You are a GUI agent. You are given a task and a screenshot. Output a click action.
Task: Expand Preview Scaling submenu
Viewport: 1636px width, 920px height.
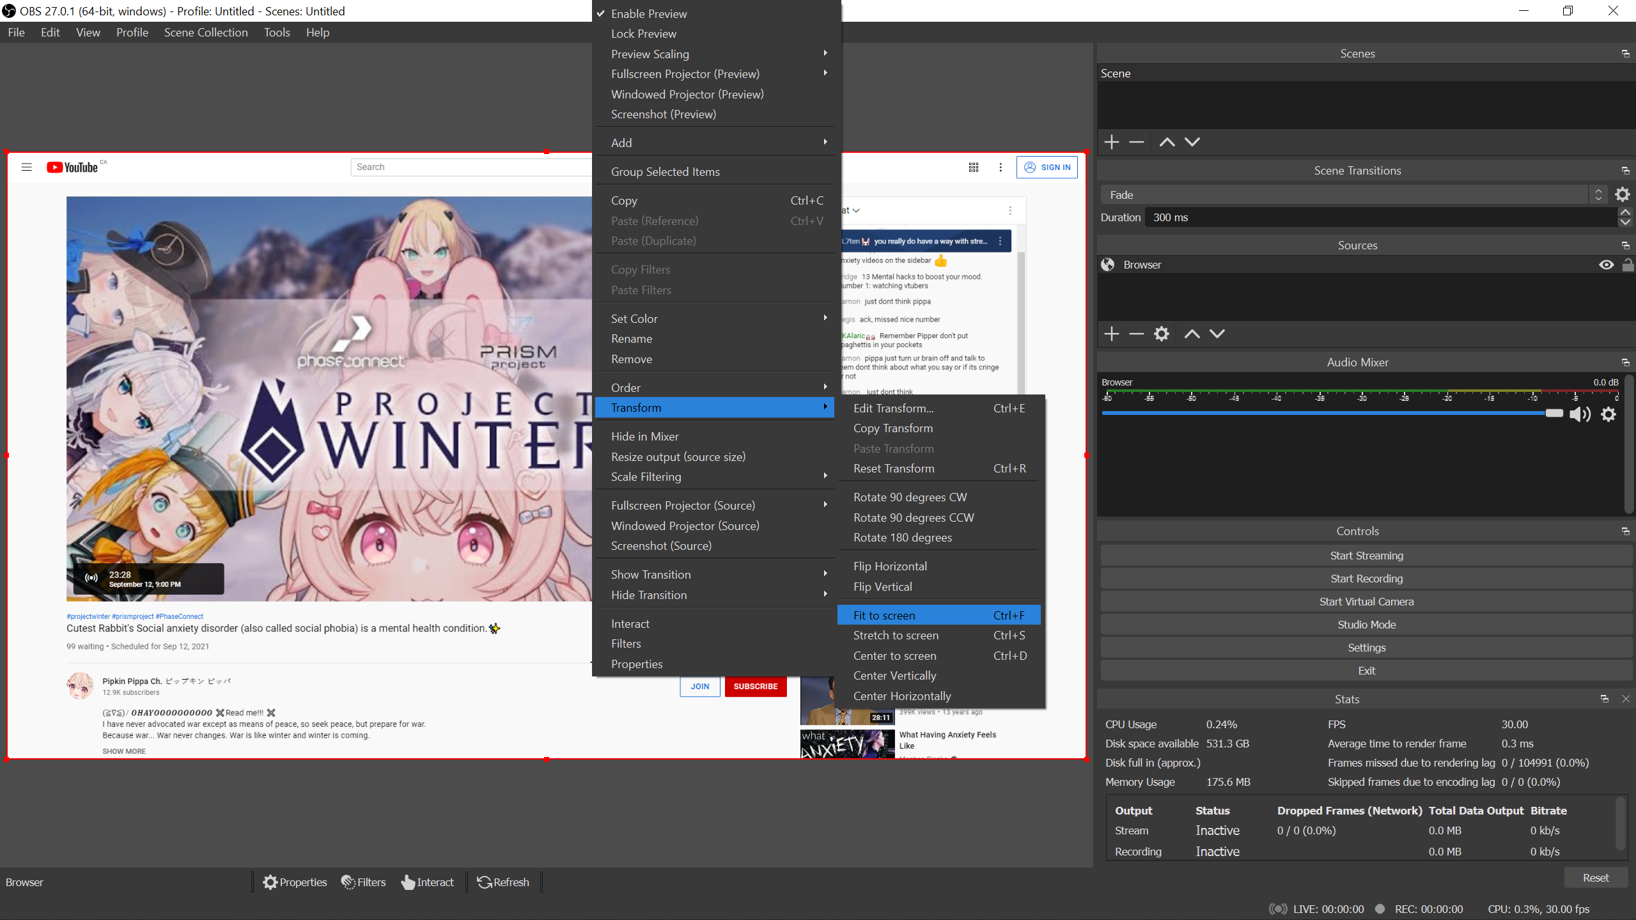click(x=714, y=54)
